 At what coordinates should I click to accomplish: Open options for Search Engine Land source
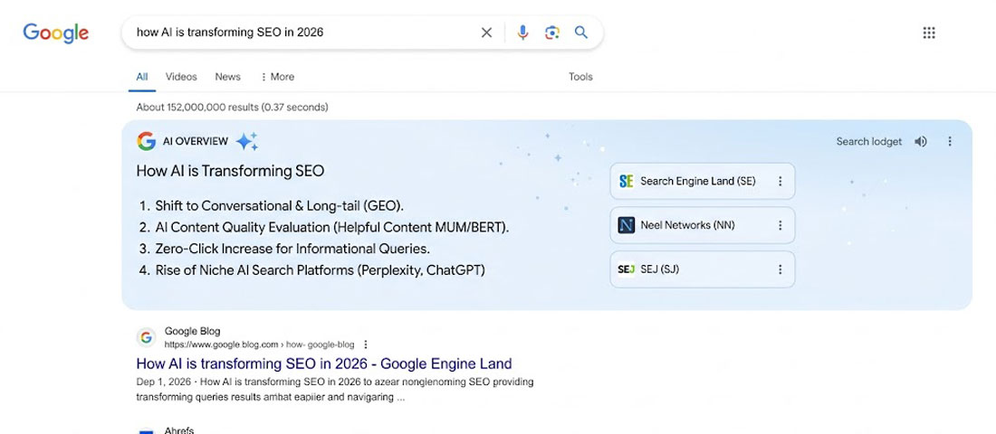coord(780,182)
